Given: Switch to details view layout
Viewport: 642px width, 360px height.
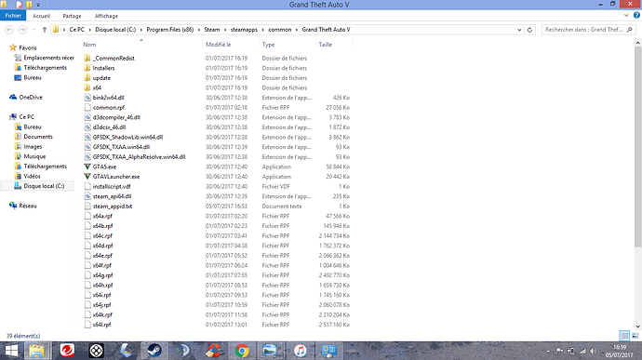Looking at the screenshot, I should [x=624, y=336].
